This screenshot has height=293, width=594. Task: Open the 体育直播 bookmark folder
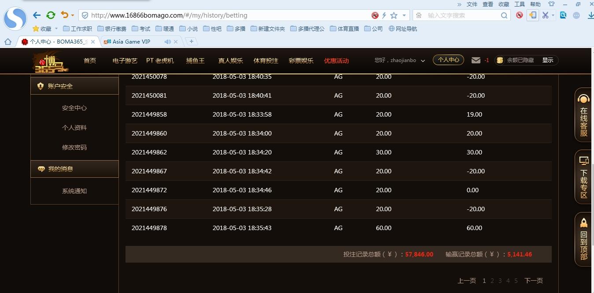(344, 29)
